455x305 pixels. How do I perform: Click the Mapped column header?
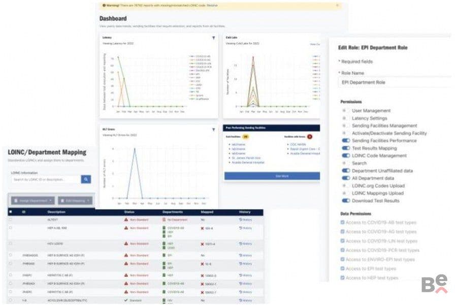207,212
